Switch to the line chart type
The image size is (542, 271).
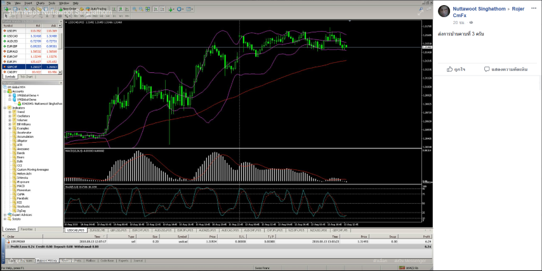click(126, 9)
